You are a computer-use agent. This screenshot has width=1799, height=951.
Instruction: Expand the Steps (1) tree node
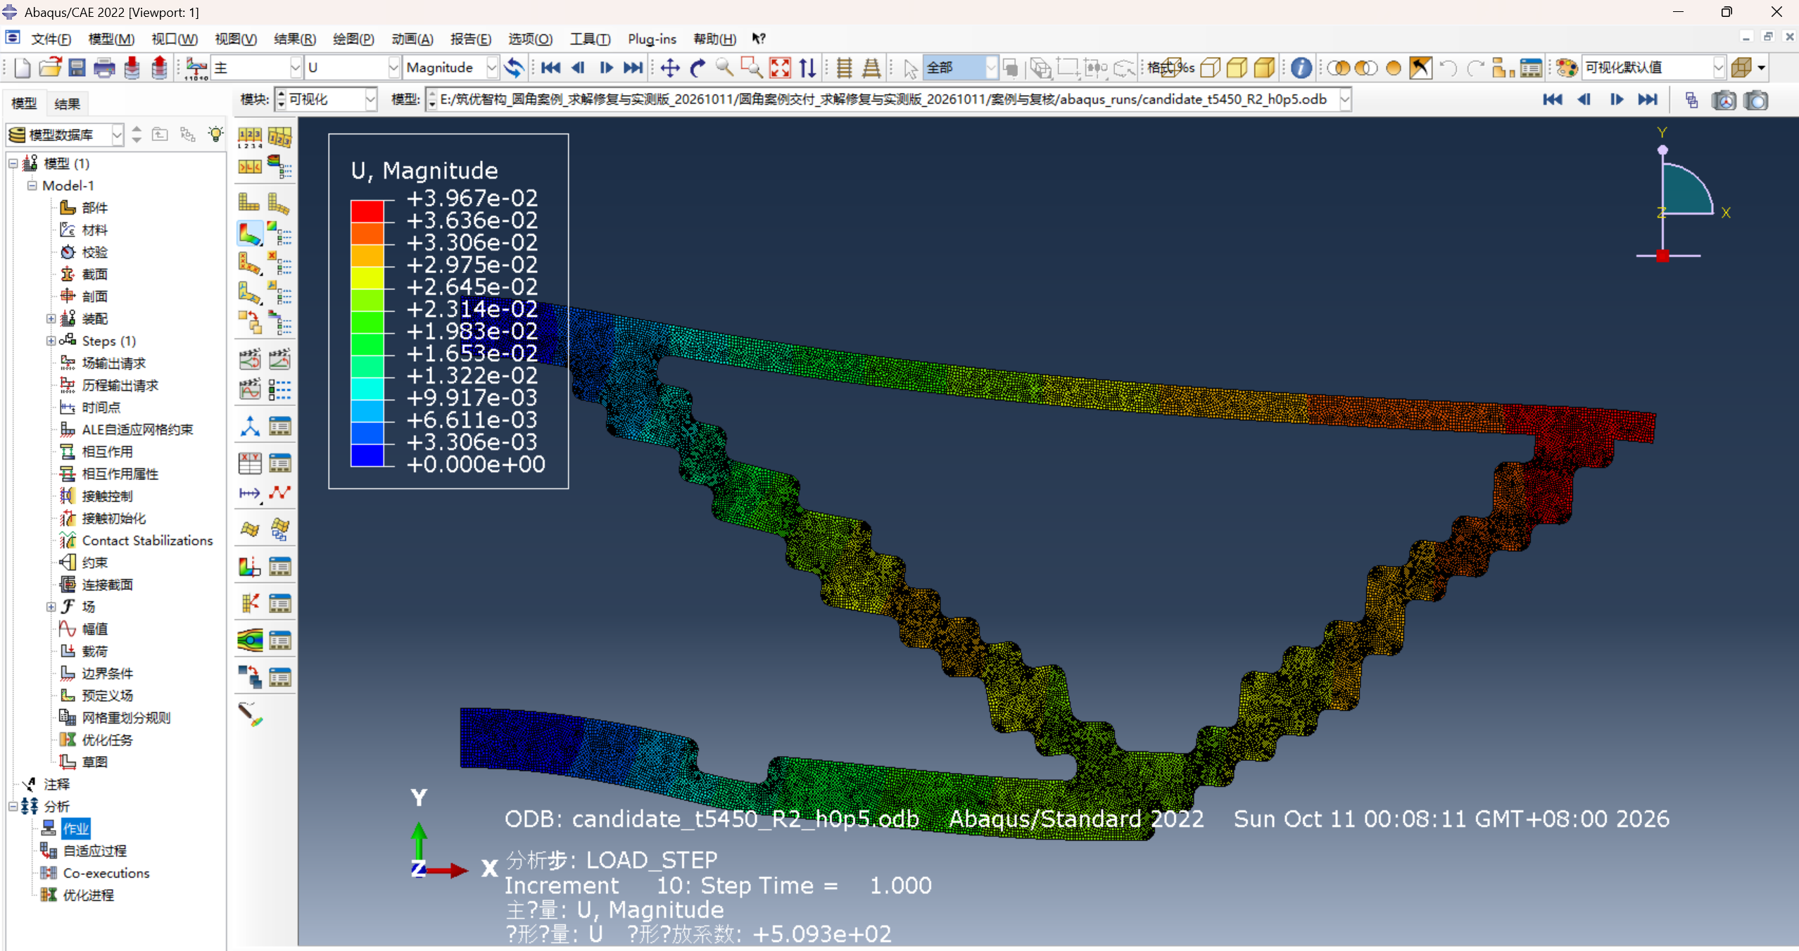(51, 341)
